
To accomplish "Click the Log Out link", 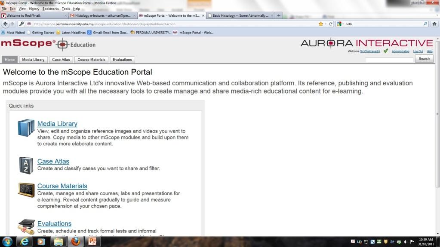I will pyautogui.click(x=418, y=51).
